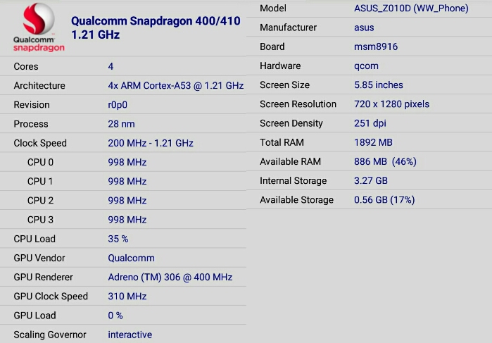Select the GPU Vendor value Qualcomm

[131, 258]
